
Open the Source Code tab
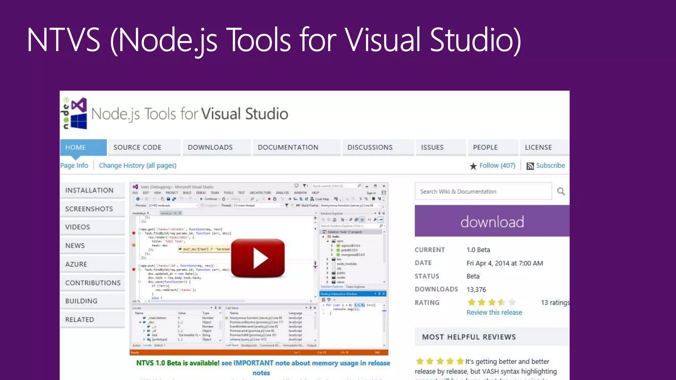coord(137,147)
